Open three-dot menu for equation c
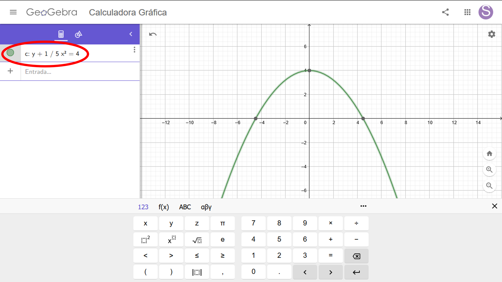 [x=135, y=50]
